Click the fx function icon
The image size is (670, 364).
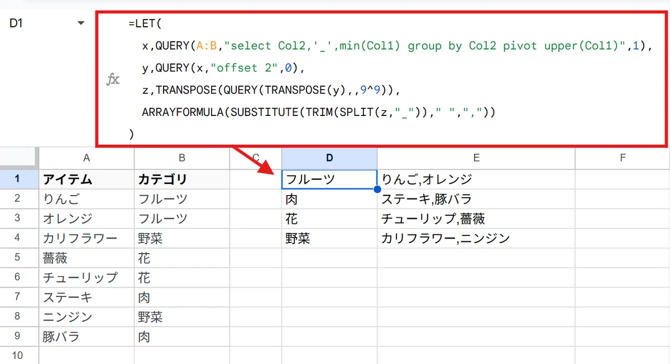[x=113, y=79]
